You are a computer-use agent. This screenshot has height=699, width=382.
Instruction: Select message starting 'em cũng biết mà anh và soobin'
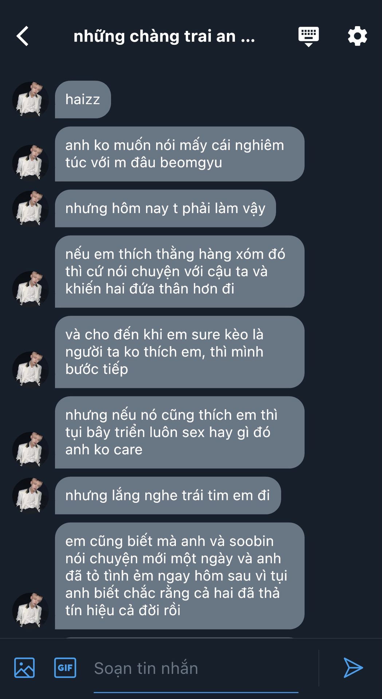pyautogui.click(x=180, y=576)
